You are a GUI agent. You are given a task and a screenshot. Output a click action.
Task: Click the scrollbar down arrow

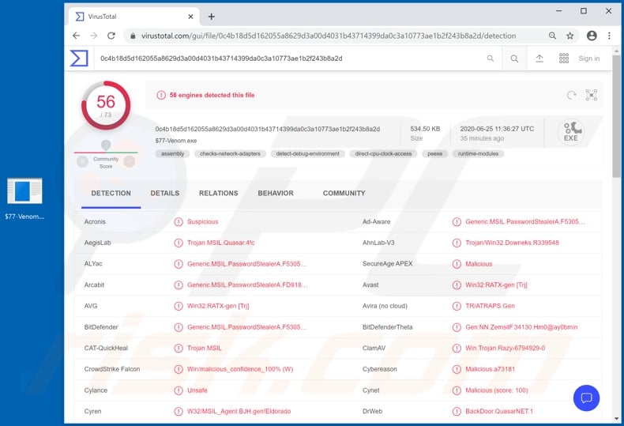[616, 418]
